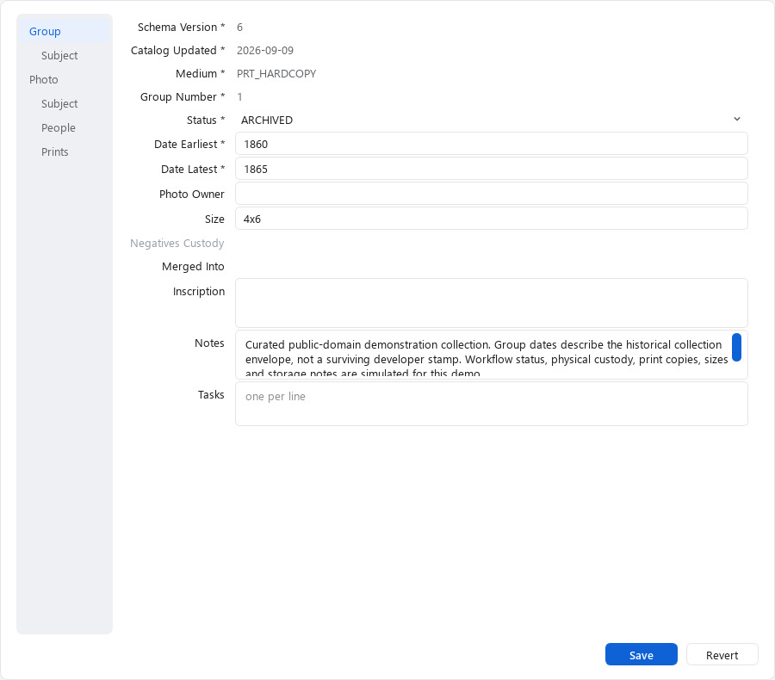Expand the Status dropdown chevron
Screen dimensions: 775x680
(x=736, y=119)
